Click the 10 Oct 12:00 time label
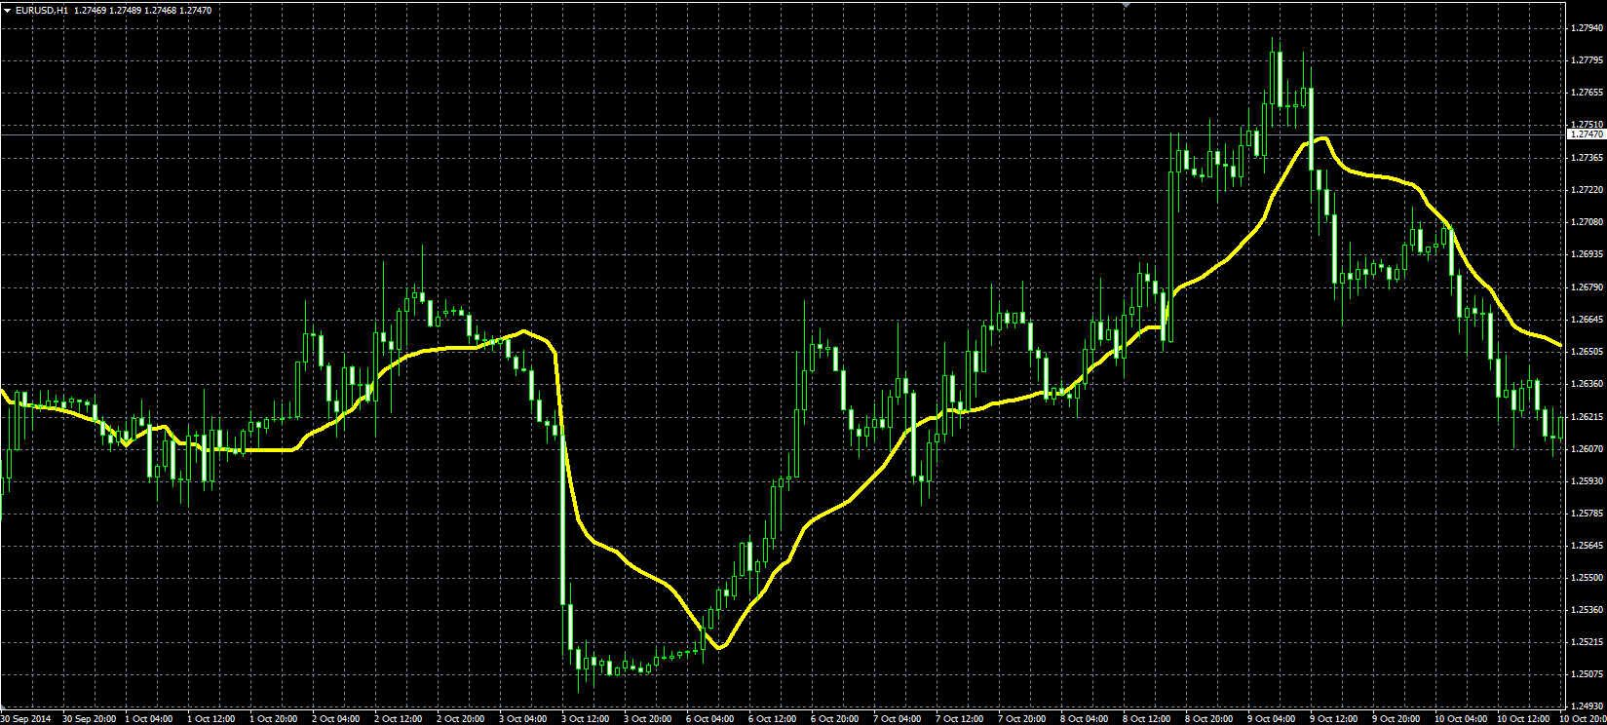This screenshot has height=725, width=1607. click(1524, 719)
